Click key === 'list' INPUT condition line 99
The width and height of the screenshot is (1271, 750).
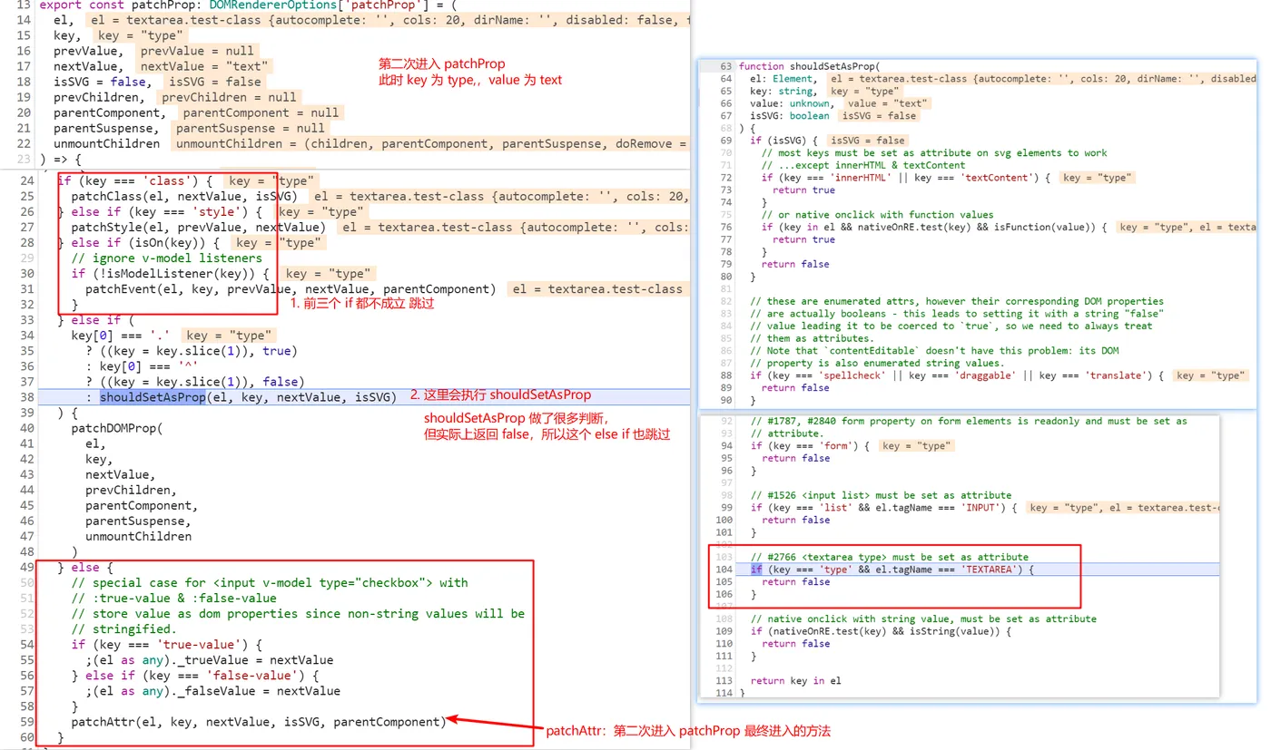click(883, 507)
